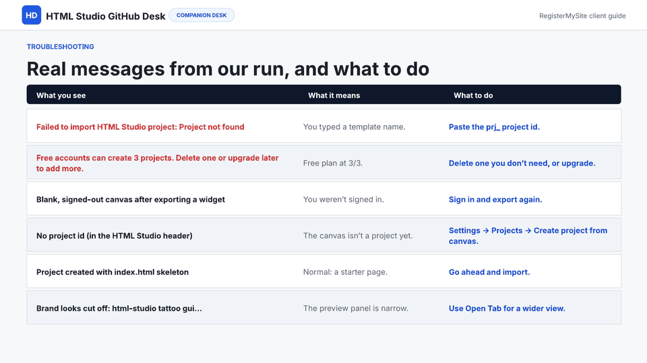Select the 'Failed to import HTML Studio project' error
This screenshot has height=363, width=647.
(x=140, y=127)
